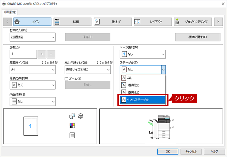
Task: Open the ジョブハンドリング tab
Action: (193, 22)
